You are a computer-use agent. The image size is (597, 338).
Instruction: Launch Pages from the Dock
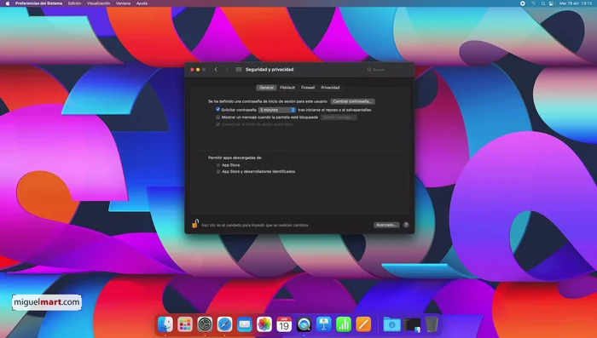[363, 324]
